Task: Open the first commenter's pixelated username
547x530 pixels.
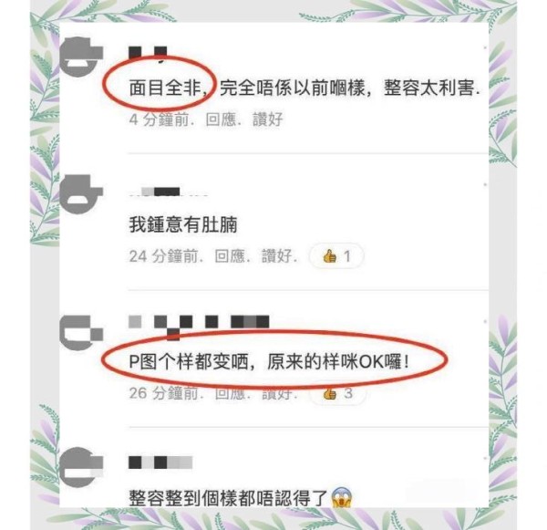Action: coord(148,54)
